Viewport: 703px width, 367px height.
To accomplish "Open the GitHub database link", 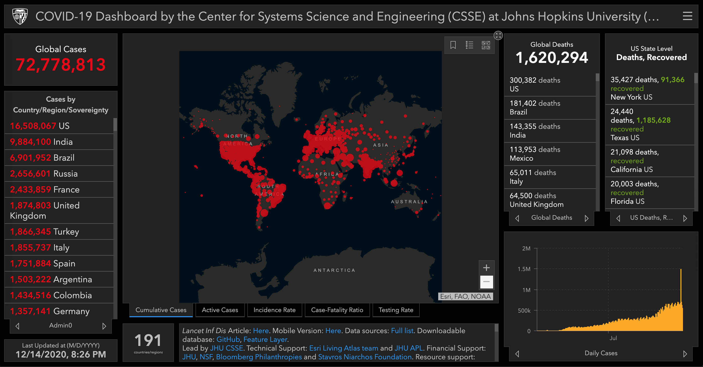I will pos(228,340).
